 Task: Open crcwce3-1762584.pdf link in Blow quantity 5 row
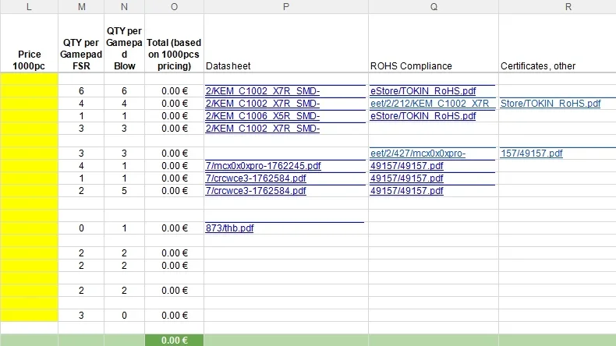tap(256, 191)
